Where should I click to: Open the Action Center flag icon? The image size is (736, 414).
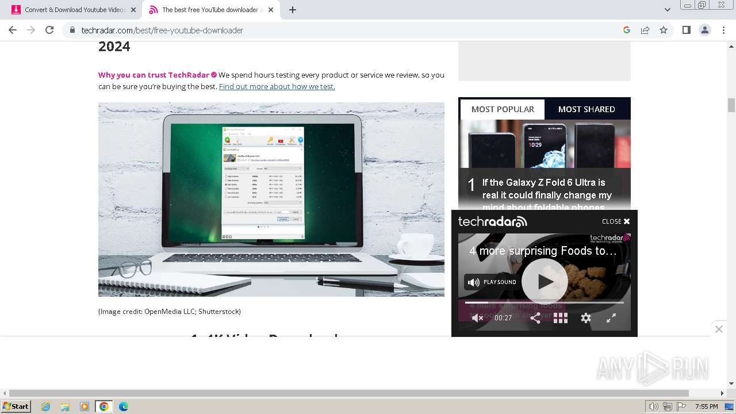pyautogui.click(x=681, y=407)
